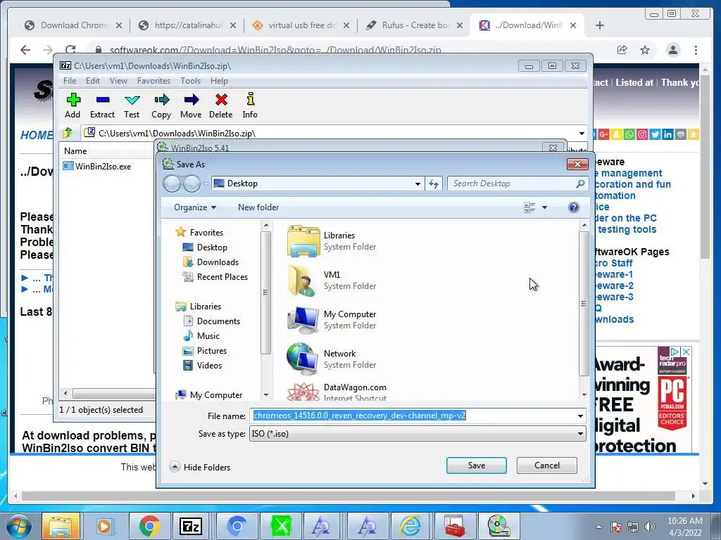The width and height of the screenshot is (721, 540).
Task: Open Internet Explorer from taskbar
Action: coord(410,526)
